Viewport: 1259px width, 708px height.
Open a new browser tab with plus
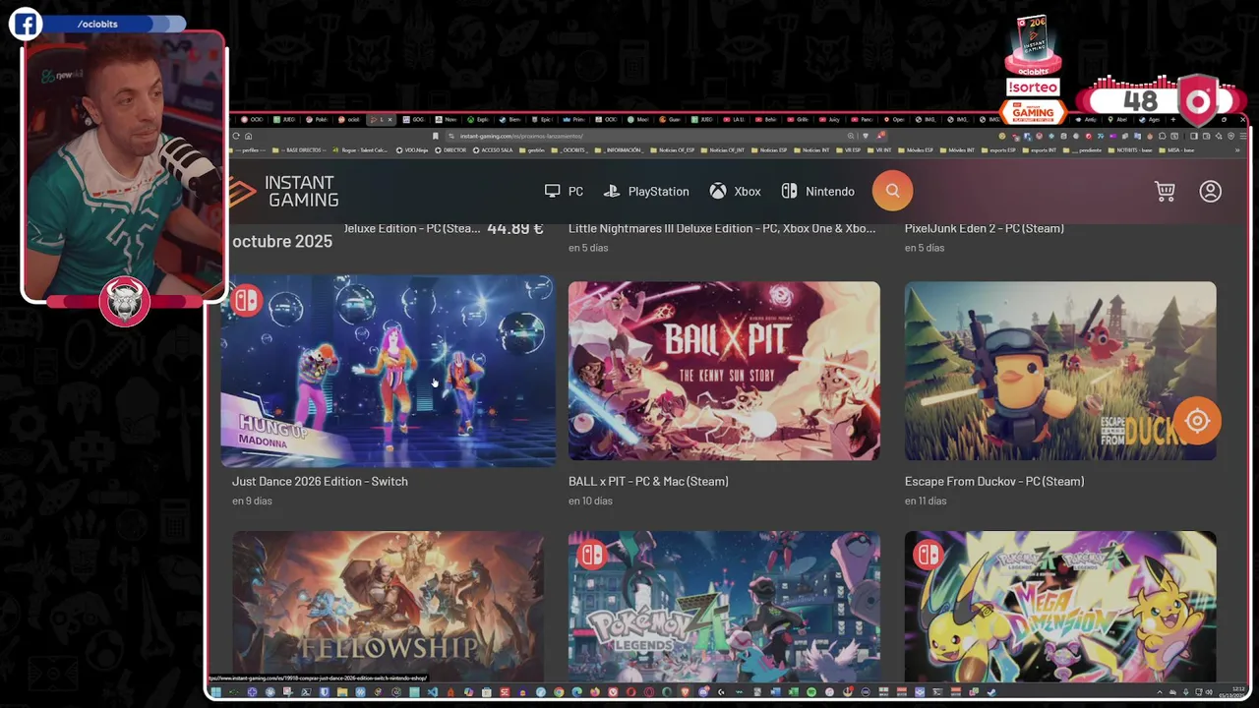coord(1173,120)
